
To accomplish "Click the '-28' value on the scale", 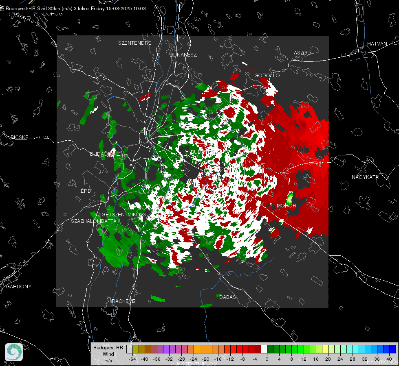I will click(181, 359).
